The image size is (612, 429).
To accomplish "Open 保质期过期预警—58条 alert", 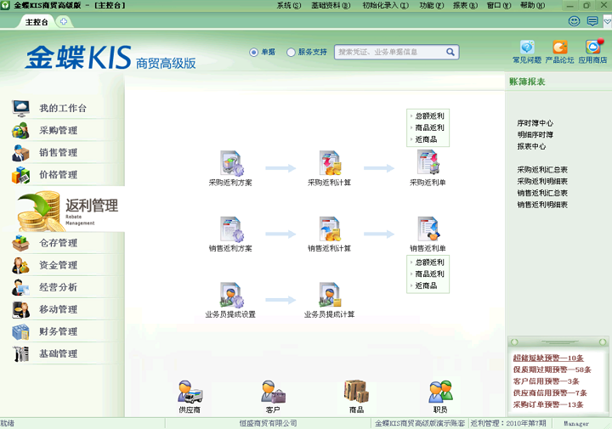I will pyautogui.click(x=552, y=370).
